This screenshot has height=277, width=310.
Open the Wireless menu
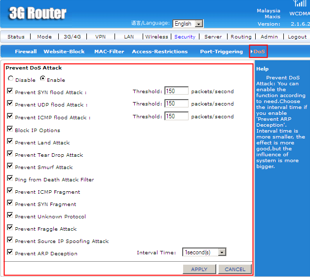tap(156, 36)
